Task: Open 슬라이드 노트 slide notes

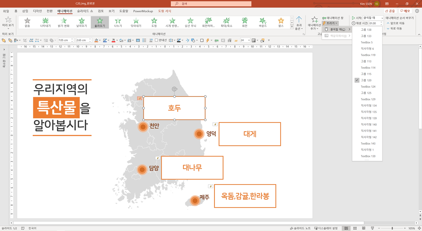Action: tap(300, 228)
